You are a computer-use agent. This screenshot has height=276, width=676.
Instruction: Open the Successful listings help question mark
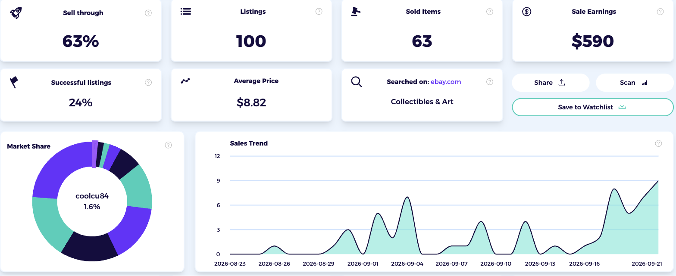[x=148, y=82]
